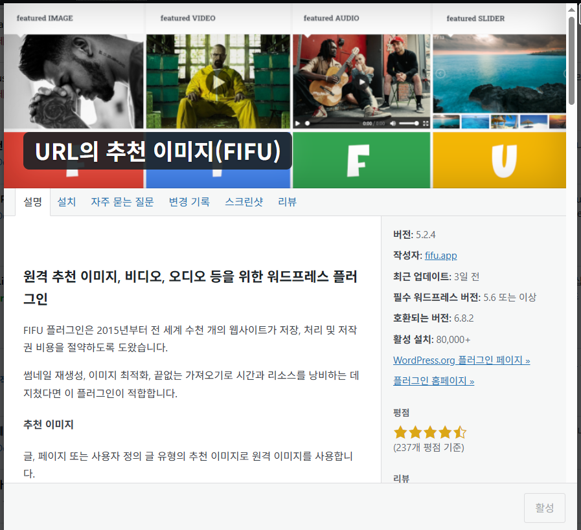Image resolution: width=581 pixels, height=530 pixels.
Task: Switch to the 스크린샷 tab
Action: (244, 202)
